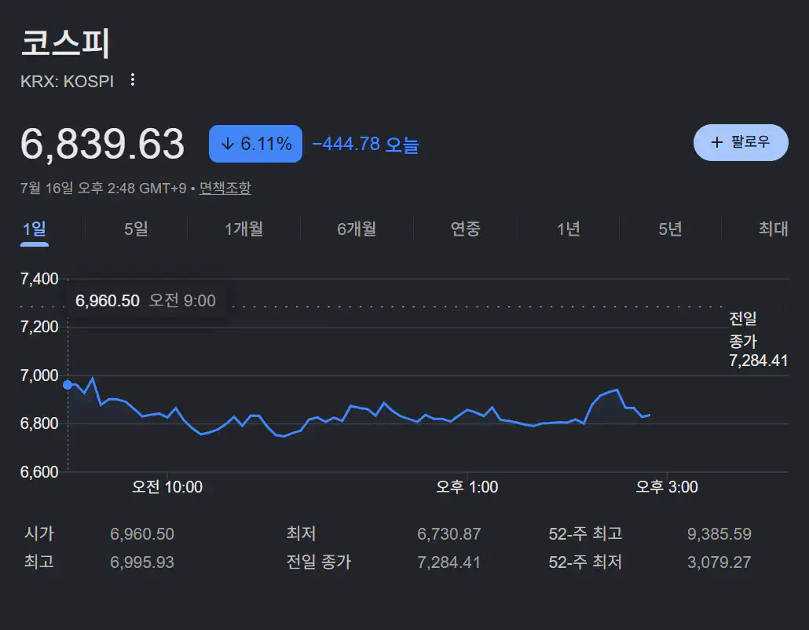Image resolution: width=809 pixels, height=630 pixels.
Task: Click the 최저 value 6,730.87
Action: (x=448, y=533)
